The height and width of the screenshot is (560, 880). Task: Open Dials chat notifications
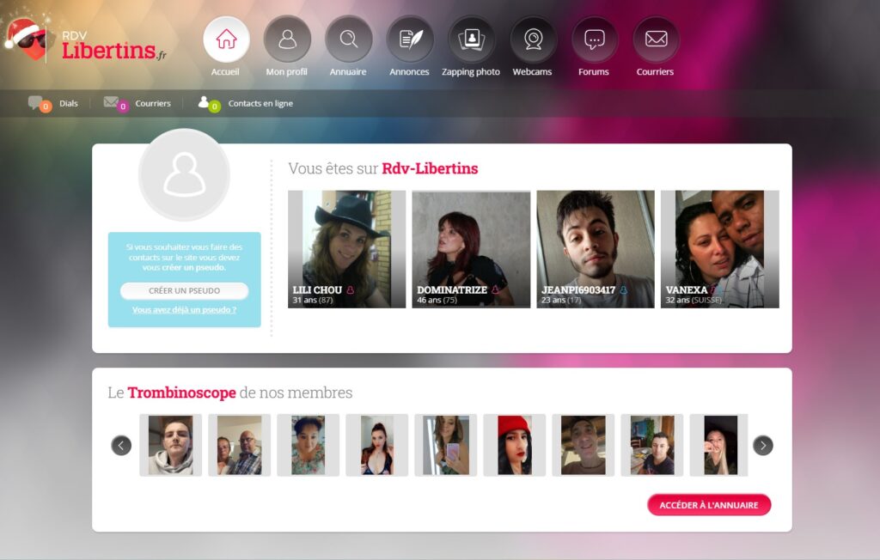click(53, 104)
